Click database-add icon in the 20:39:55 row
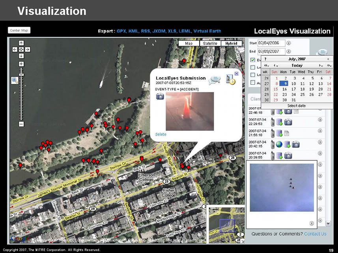Image resolution: width=338 pixels, height=253 pixels. 279,156
